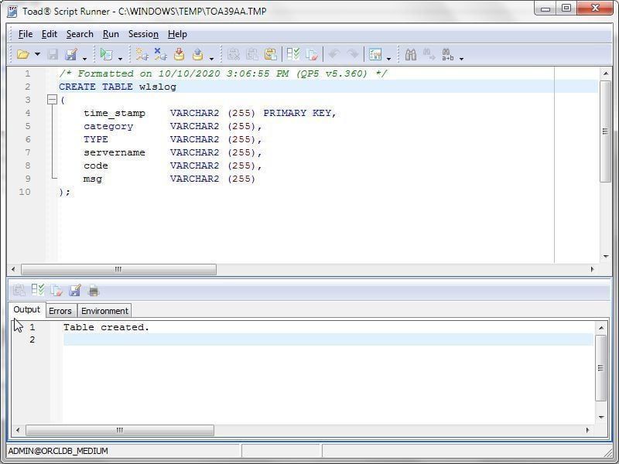Open the dropdown arrow beside Open folder

37,55
